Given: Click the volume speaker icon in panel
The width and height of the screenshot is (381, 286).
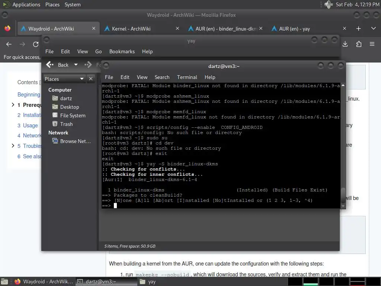Looking at the screenshot, I should [329, 4].
